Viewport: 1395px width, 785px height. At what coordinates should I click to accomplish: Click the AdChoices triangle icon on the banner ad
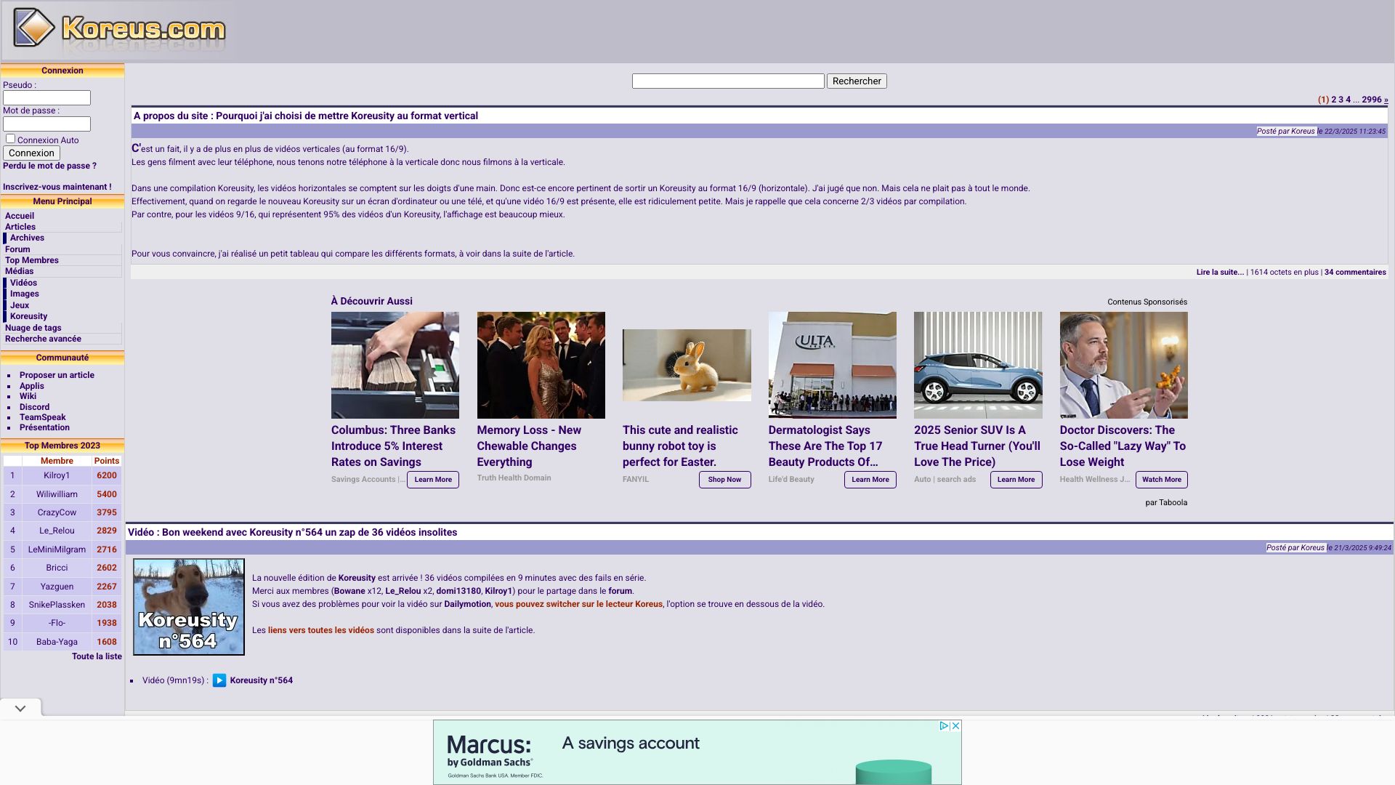[x=943, y=726]
